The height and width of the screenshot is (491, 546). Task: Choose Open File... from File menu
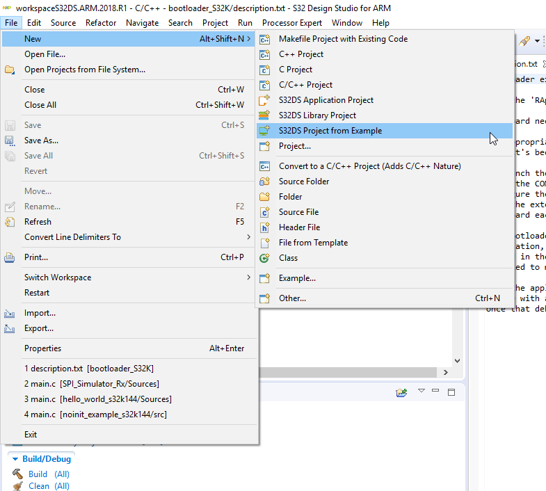point(129,54)
